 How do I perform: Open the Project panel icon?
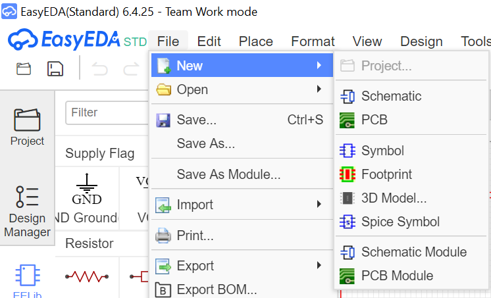27,127
